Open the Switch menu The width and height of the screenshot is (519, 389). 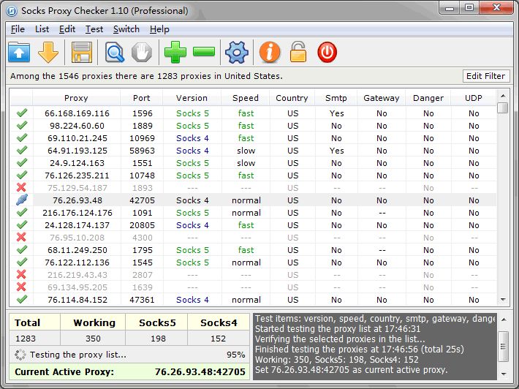pyautogui.click(x=126, y=29)
